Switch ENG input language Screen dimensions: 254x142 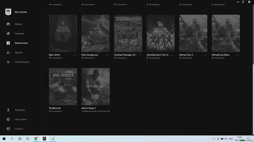tap(231, 139)
